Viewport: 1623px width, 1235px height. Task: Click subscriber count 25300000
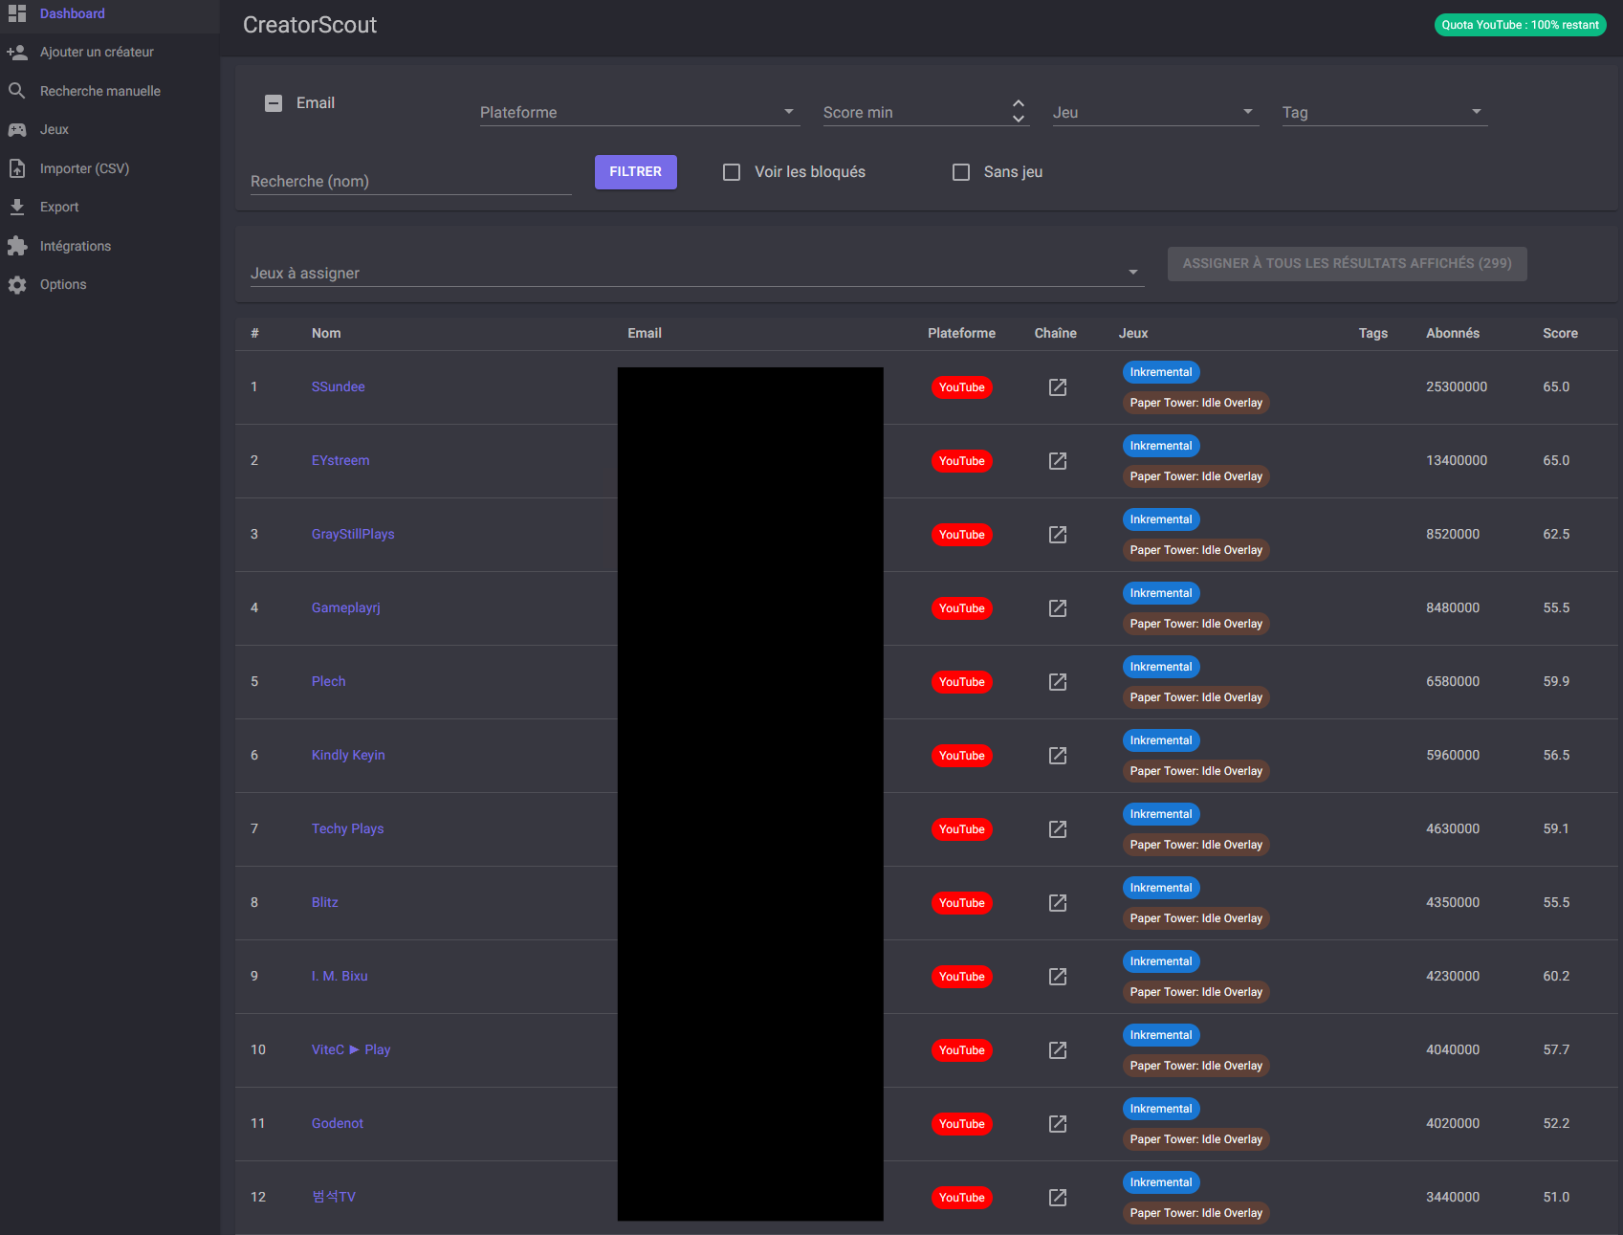[1457, 386]
